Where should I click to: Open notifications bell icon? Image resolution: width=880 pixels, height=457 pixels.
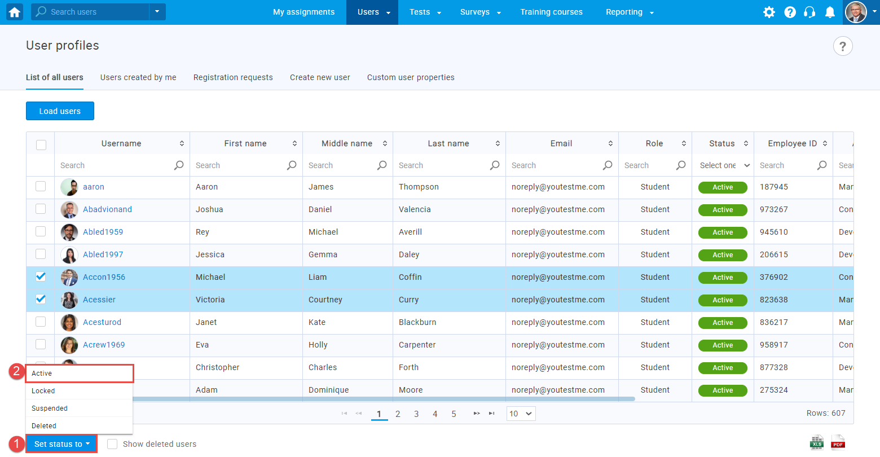pos(830,12)
